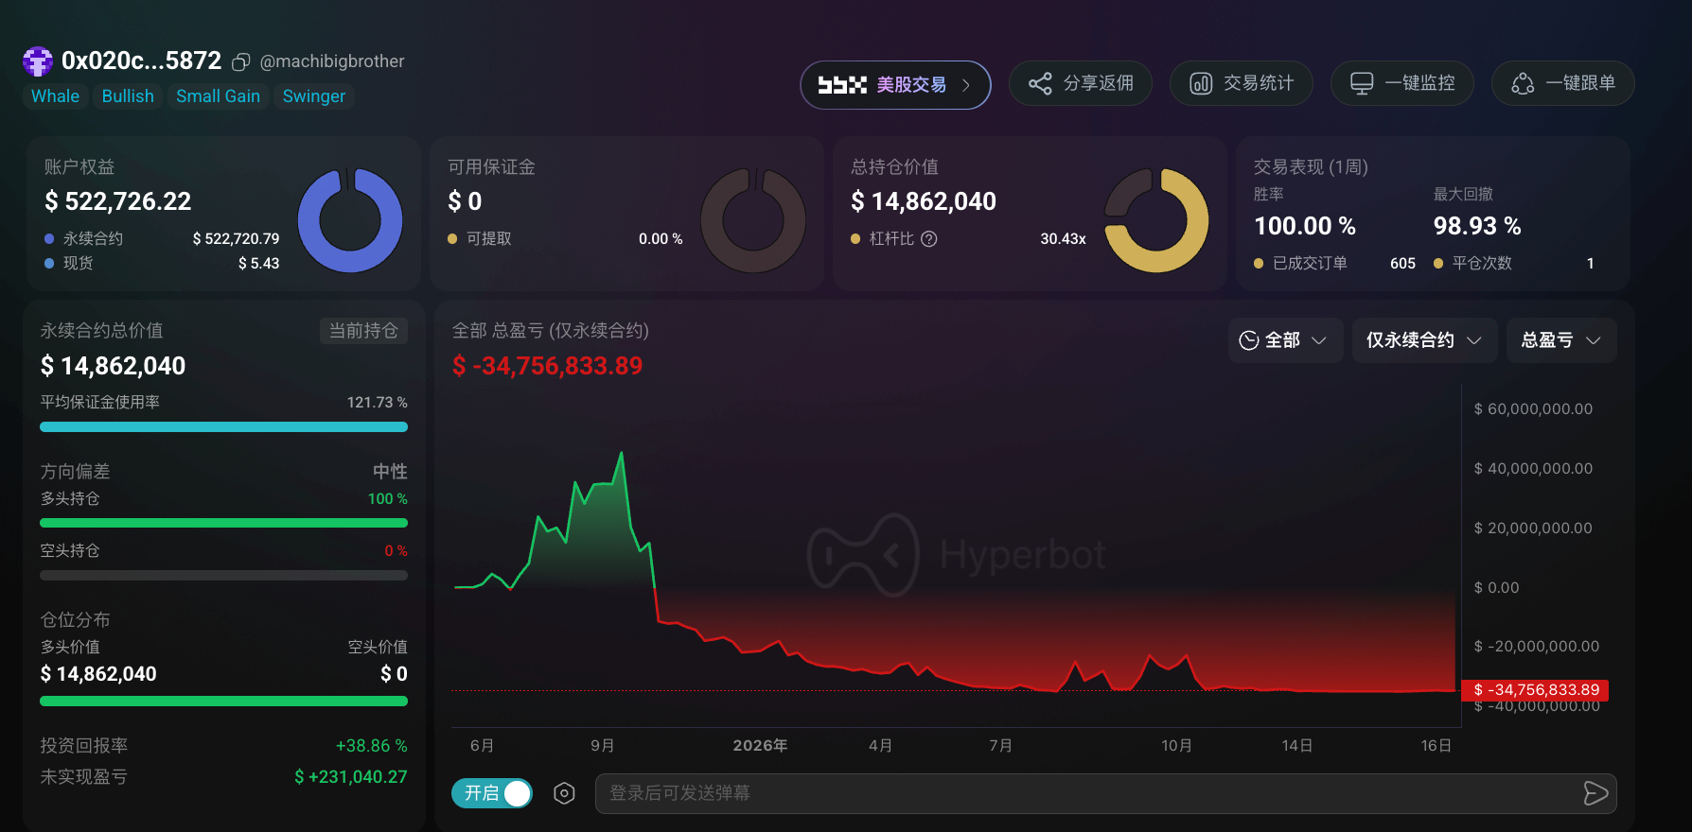Select the 当前持仓 tab
This screenshot has width=1692, height=832.
(363, 331)
